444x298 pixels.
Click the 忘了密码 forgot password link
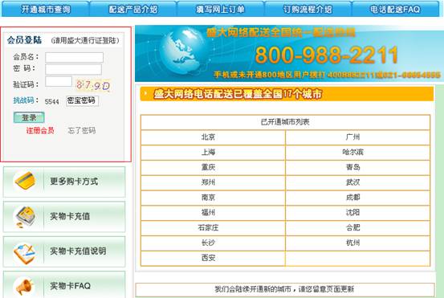[82, 130]
